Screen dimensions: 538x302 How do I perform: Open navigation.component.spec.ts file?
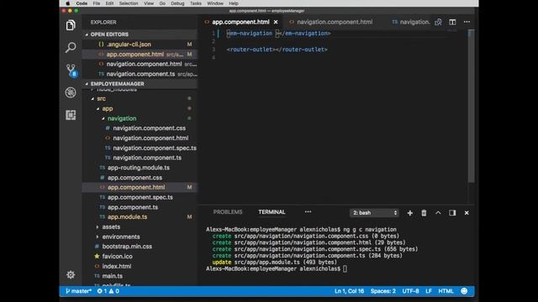tap(140, 148)
